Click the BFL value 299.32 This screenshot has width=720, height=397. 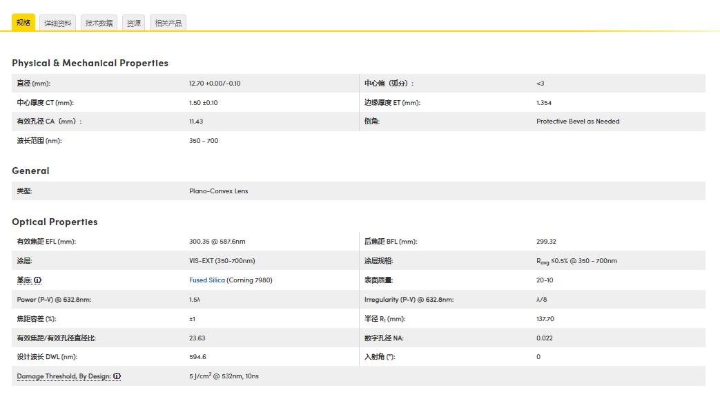pos(546,242)
